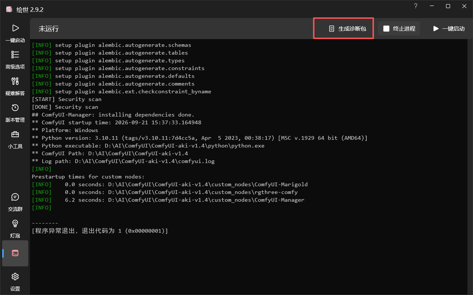
Task: Open 版本管理 version management
Action: [15, 113]
